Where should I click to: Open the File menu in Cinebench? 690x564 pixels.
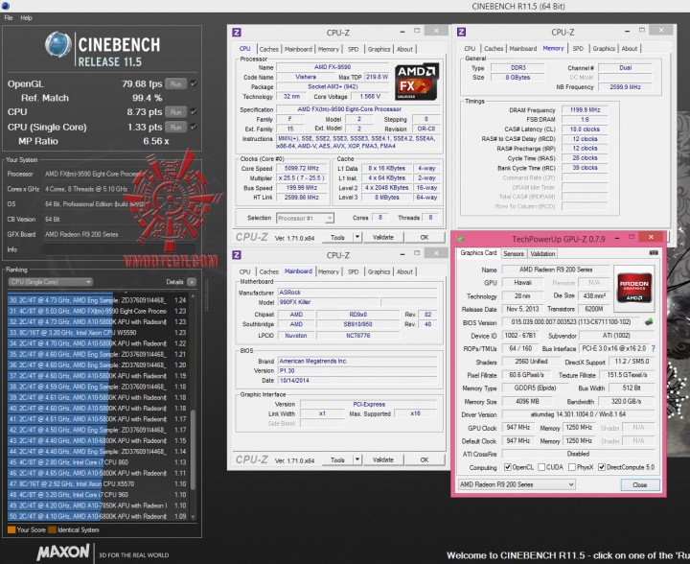pyautogui.click(x=9, y=18)
